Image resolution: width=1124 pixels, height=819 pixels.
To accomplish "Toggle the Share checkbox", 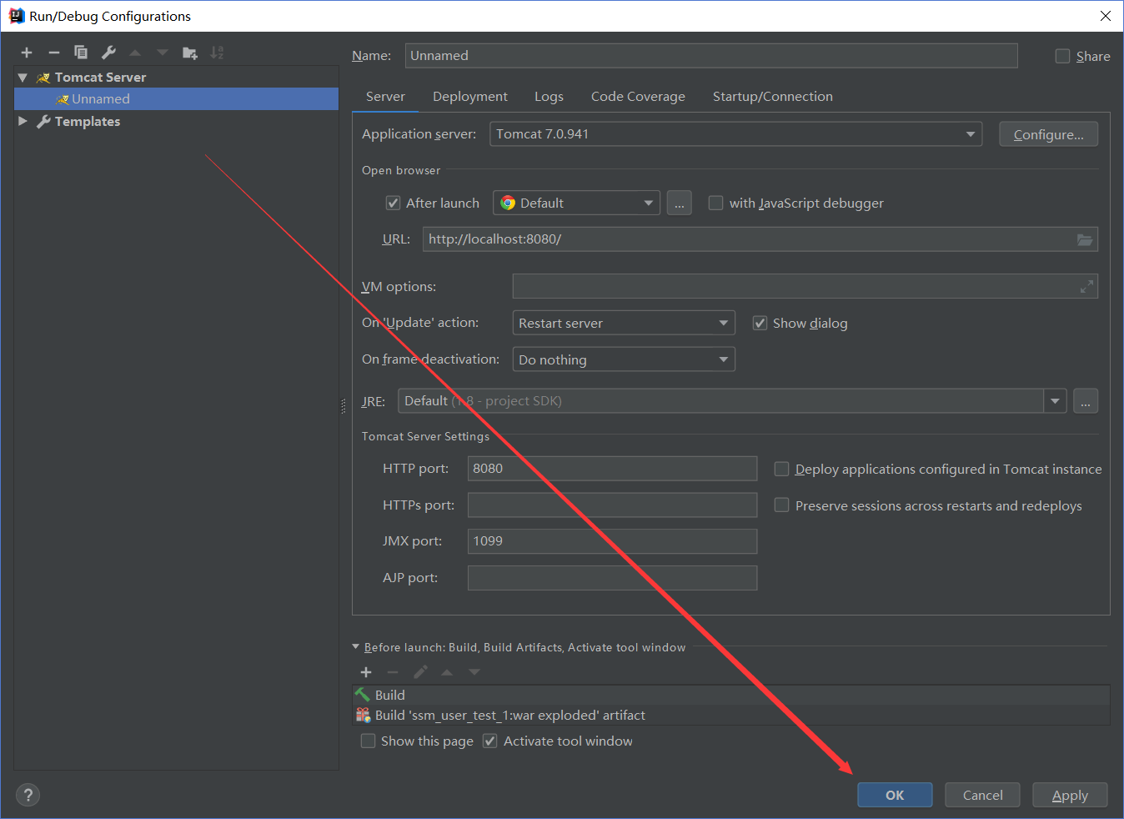I will pyautogui.click(x=1062, y=56).
